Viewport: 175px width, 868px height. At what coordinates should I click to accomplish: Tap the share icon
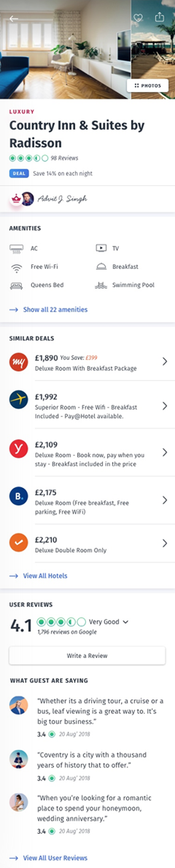point(160,17)
